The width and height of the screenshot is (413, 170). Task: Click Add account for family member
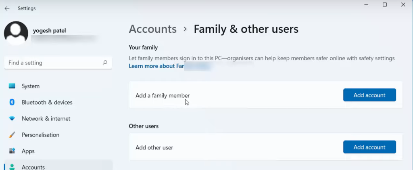click(x=369, y=95)
